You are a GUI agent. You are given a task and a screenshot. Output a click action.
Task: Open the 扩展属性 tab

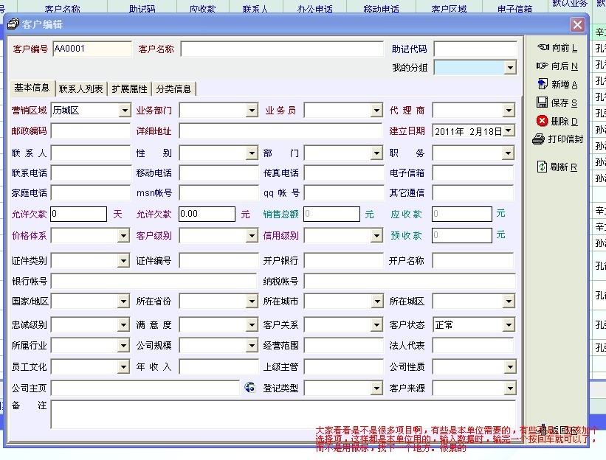point(129,89)
